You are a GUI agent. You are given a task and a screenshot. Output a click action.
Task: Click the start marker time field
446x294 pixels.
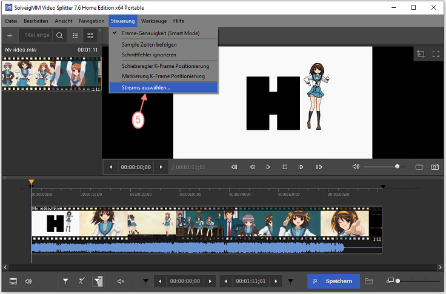[185, 281]
